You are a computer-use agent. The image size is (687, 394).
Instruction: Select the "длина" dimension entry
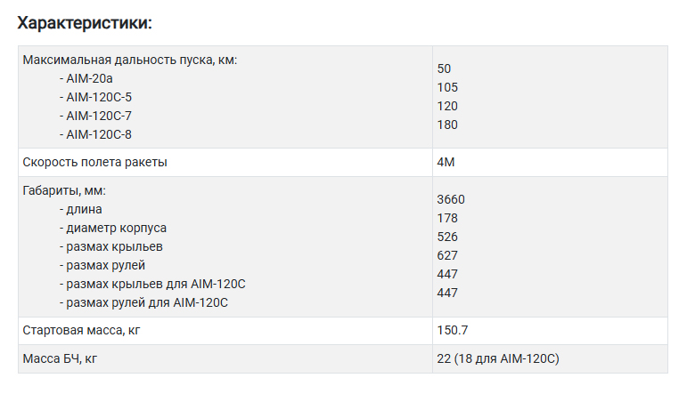click(x=84, y=209)
